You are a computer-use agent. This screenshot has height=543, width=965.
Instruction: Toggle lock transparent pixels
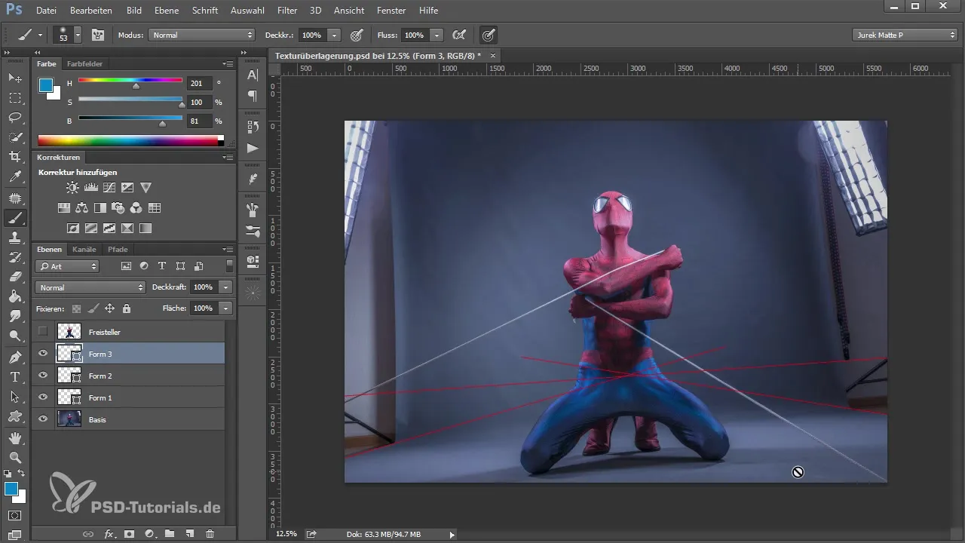76,308
